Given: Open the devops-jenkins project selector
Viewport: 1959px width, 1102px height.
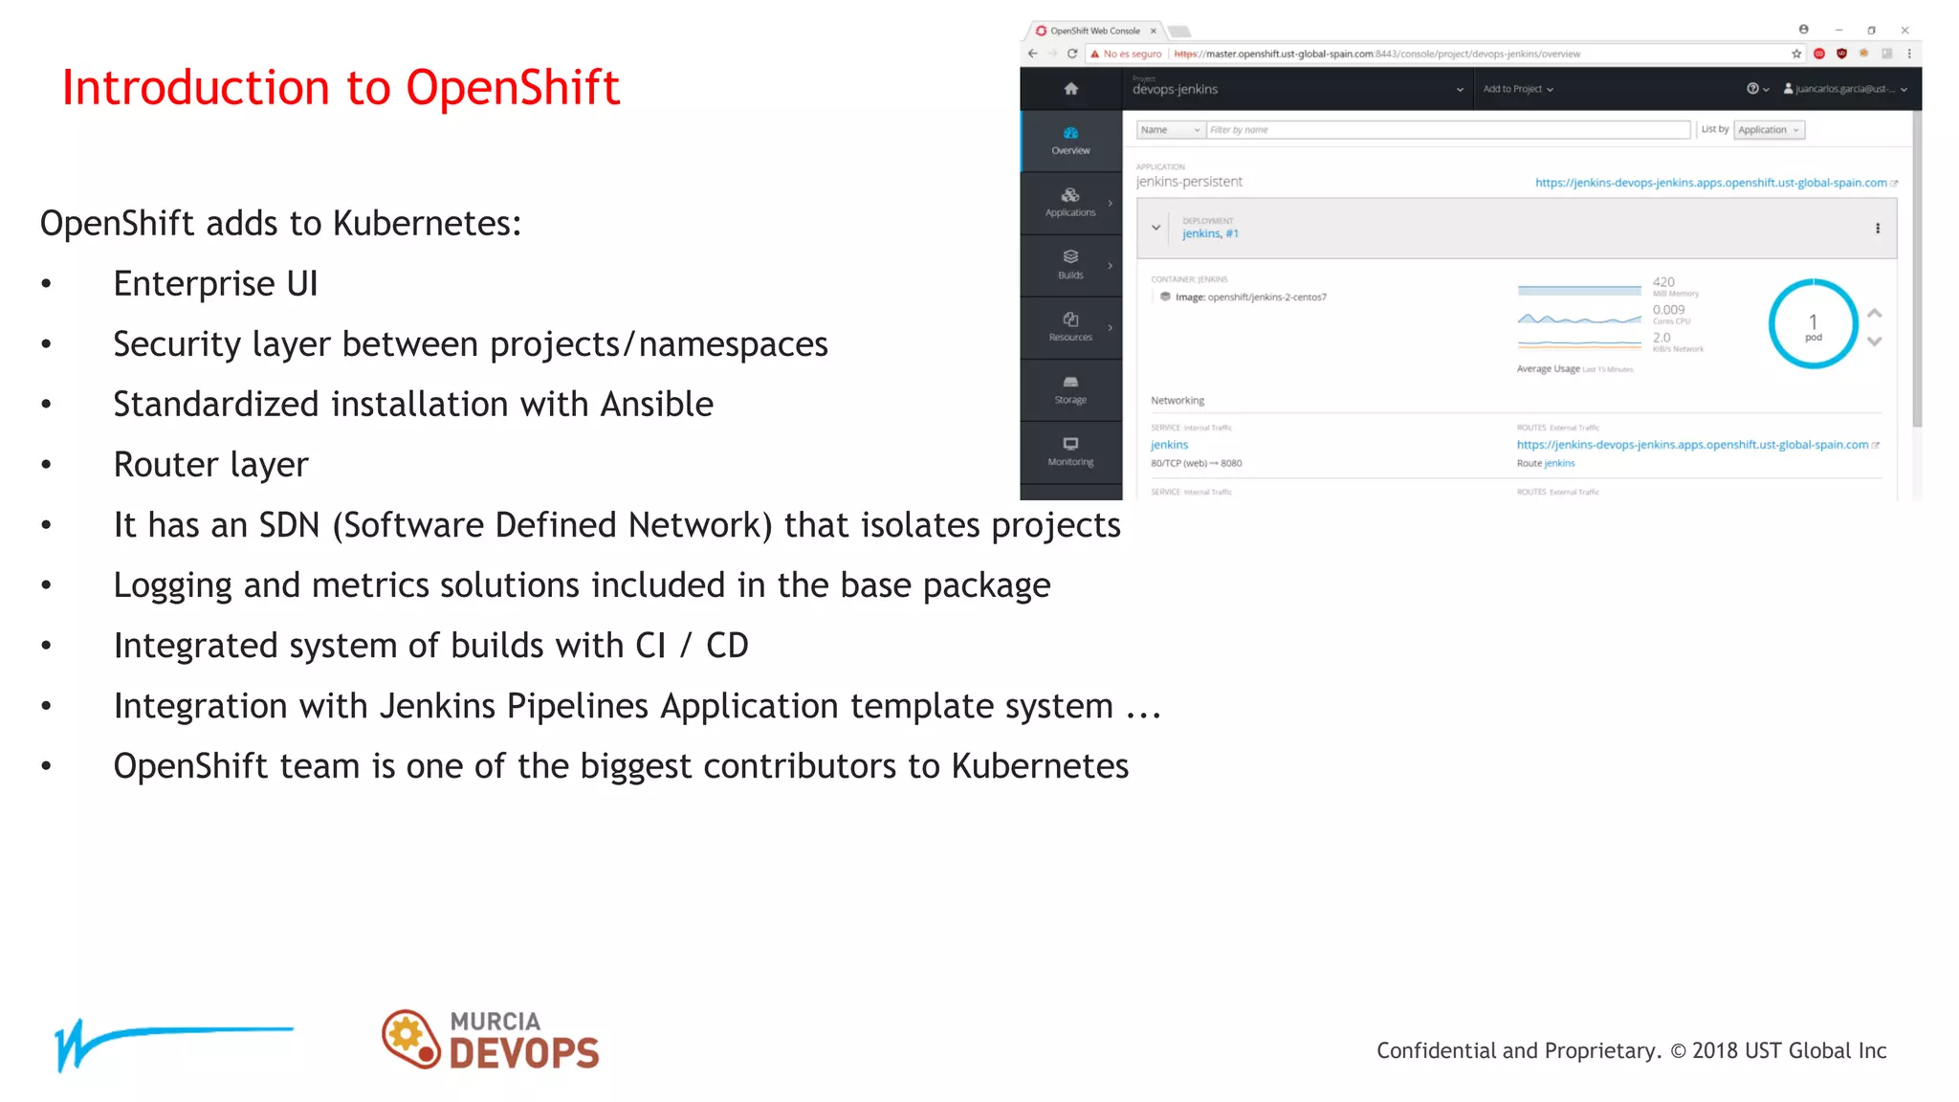Looking at the screenshot, I should 1297,89.
